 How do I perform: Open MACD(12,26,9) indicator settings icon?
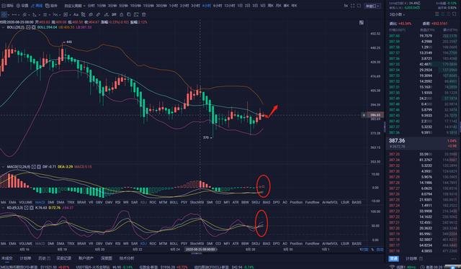click(34, 167)
